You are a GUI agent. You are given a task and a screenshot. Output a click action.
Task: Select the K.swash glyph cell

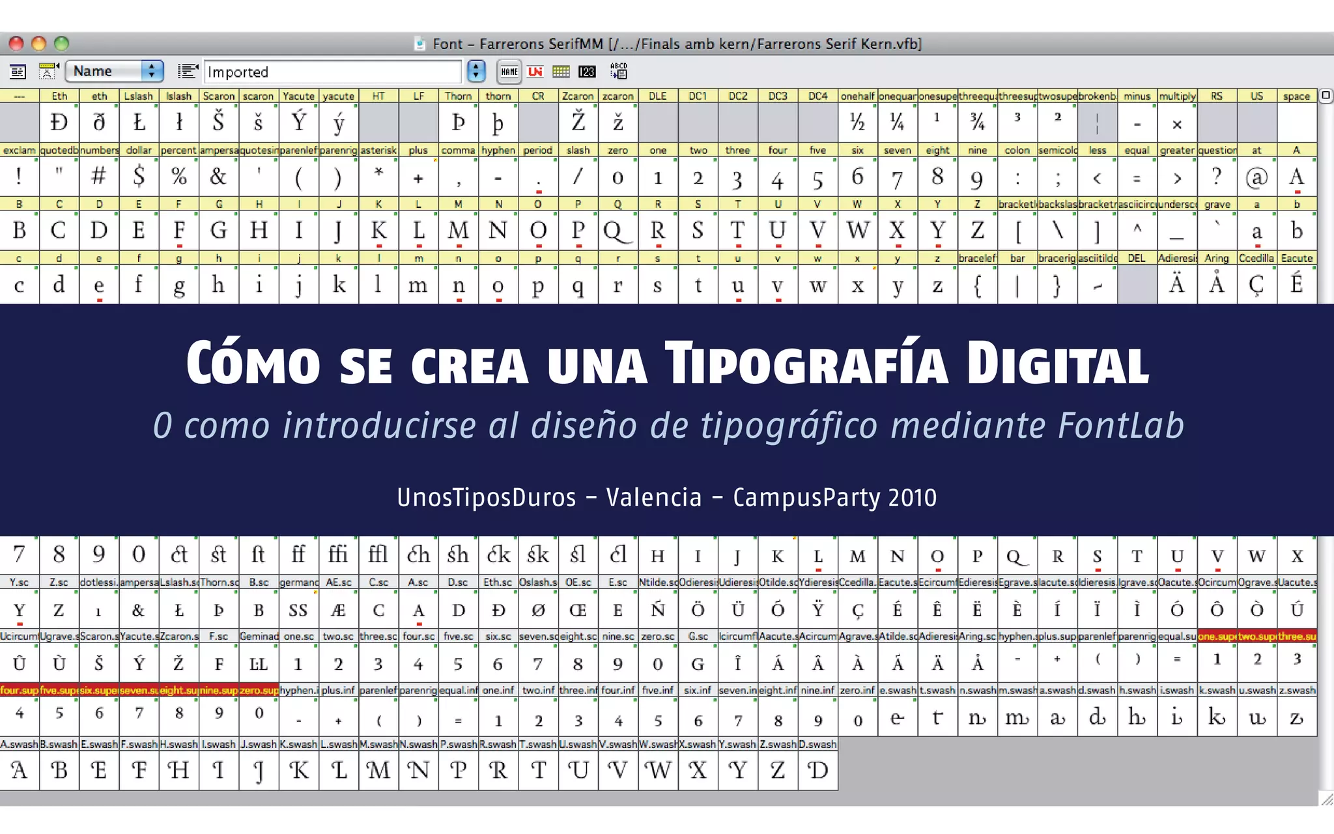click(x=298, y=771)
